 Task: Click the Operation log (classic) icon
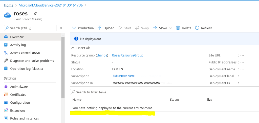point(6,69)
